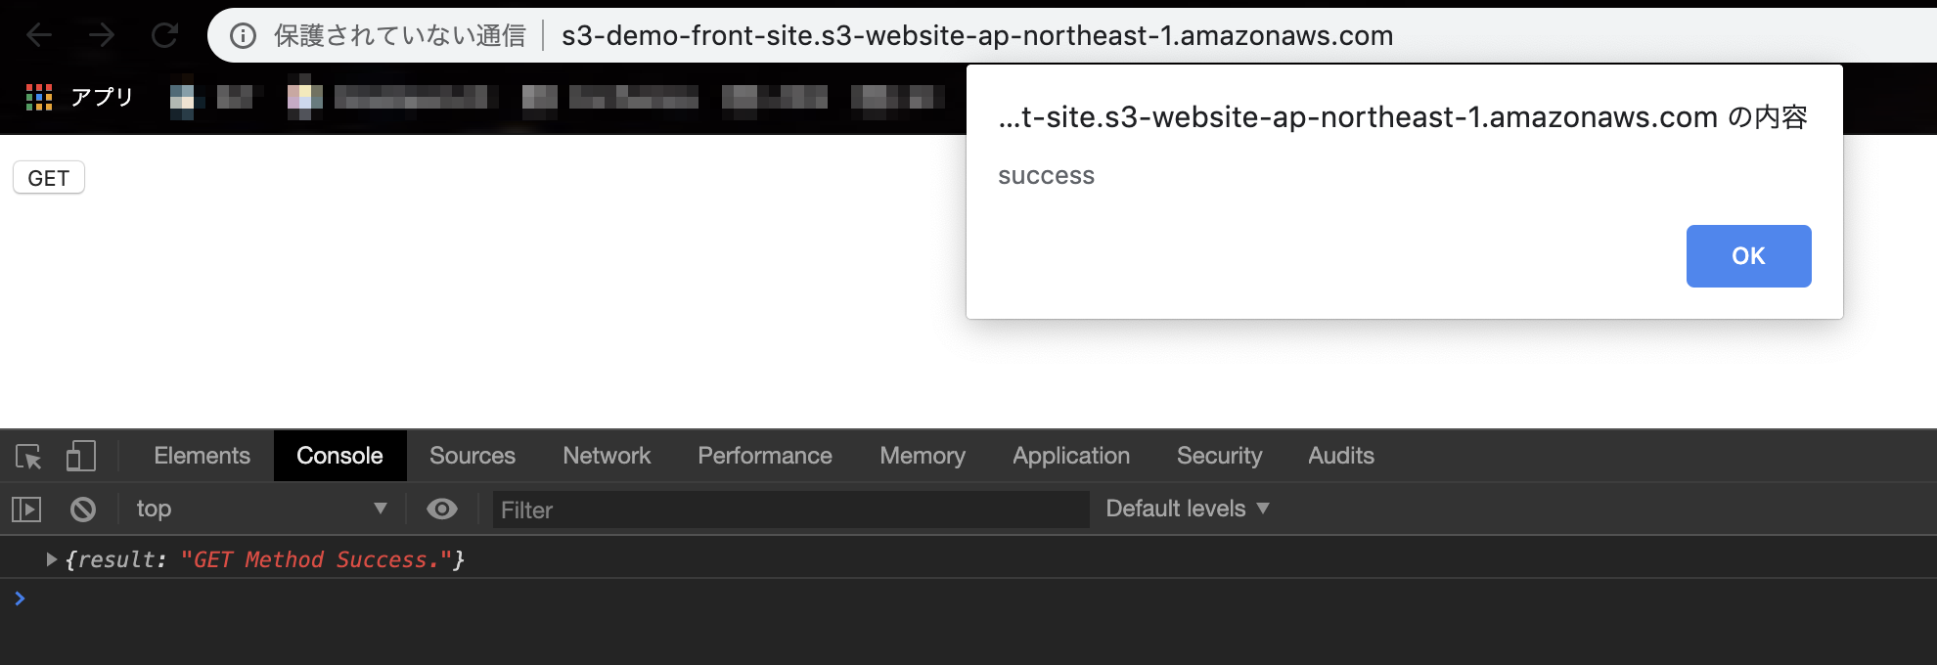
Task: Select the inspect element tool icon
Action: (29, 456)
